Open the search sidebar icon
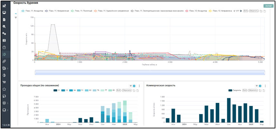 5,27
